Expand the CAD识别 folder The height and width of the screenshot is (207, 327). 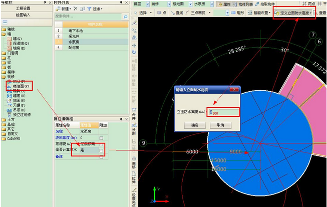coord(11,139)
